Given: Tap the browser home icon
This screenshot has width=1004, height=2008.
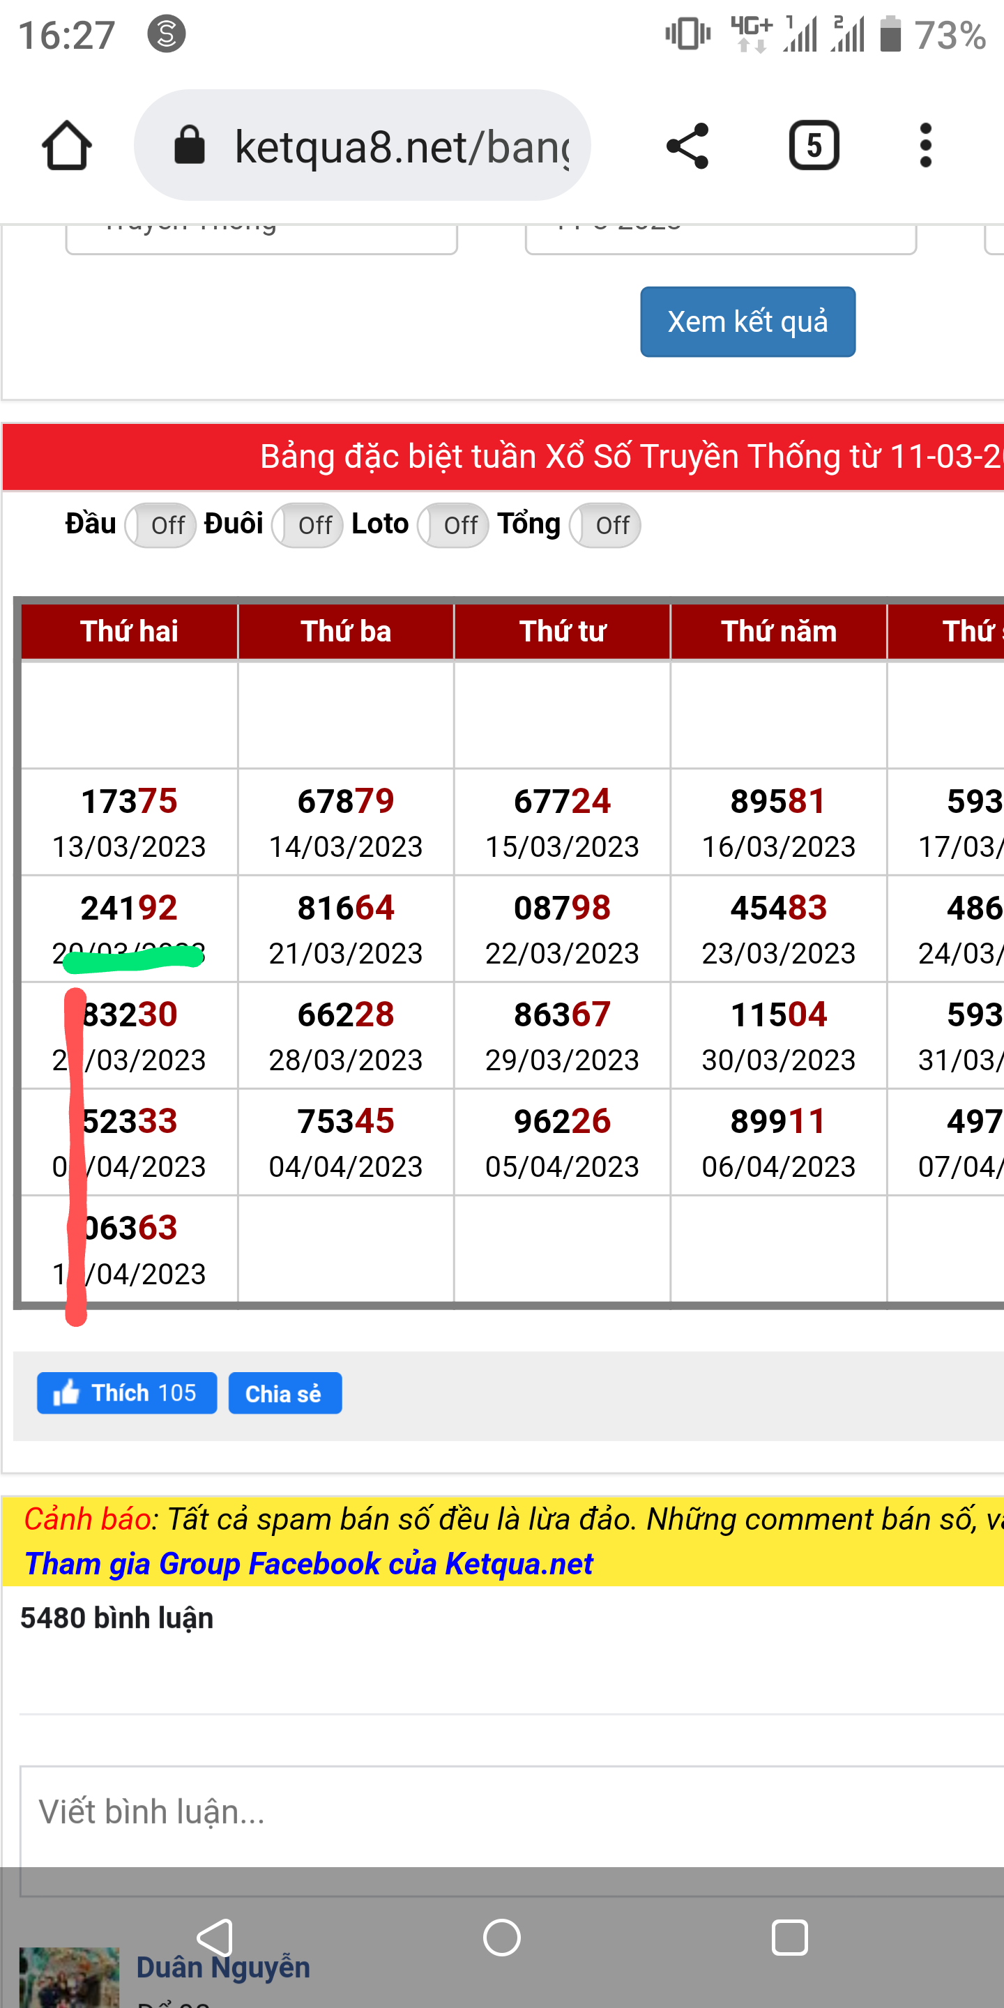Looking at the screenshot, I should point(66,146).
